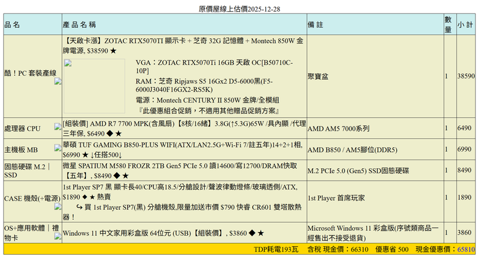Select the OS+應用軟體|禮物卡 category cell
479x256 pixels.
[x=33, y=233]
